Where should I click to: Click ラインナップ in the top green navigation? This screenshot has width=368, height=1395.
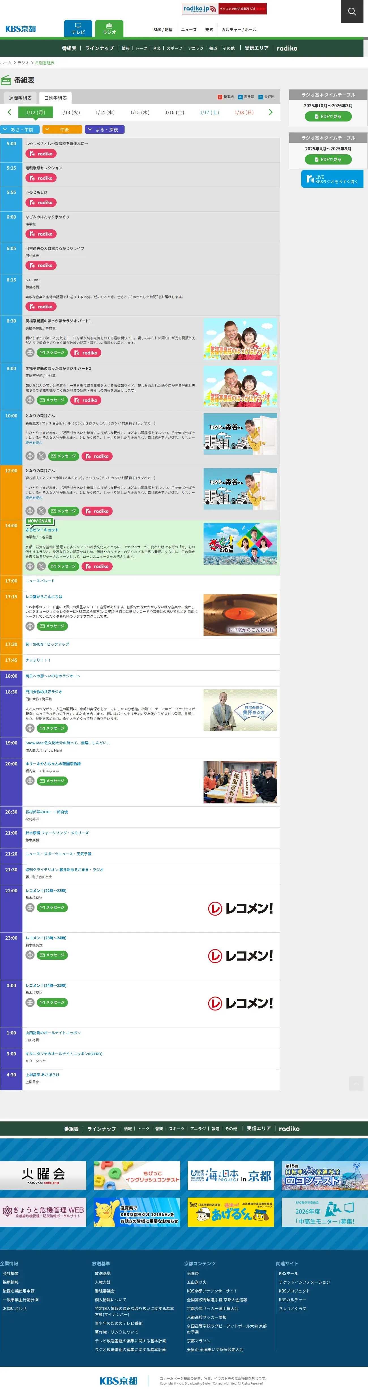[100, 48]
